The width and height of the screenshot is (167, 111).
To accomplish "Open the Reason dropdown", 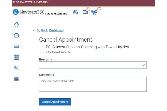I will [93, 65].
